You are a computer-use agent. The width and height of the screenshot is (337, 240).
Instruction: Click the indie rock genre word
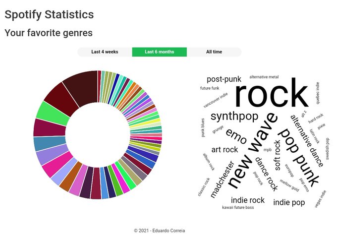click(x=248, y=200)
